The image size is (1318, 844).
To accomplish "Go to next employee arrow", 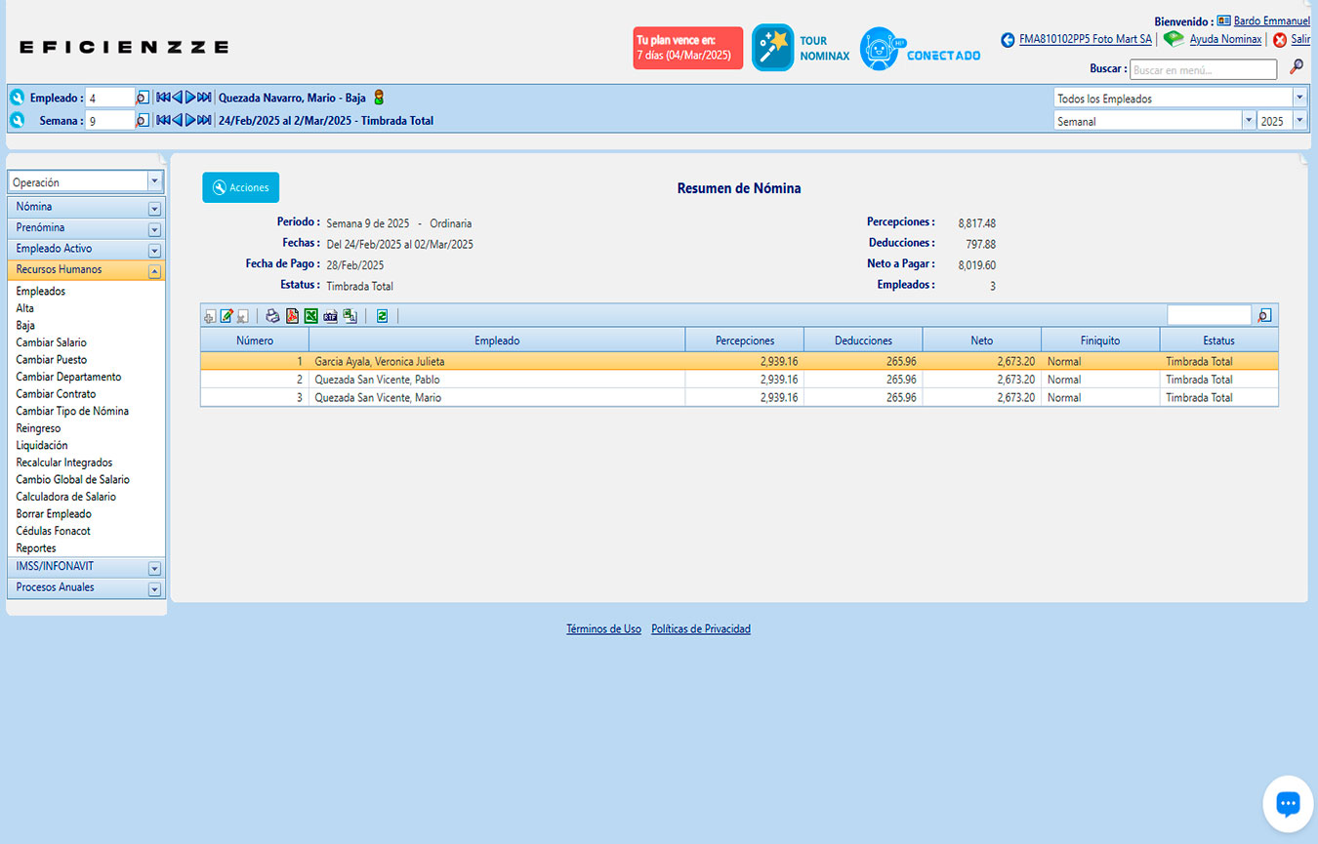I will (x=191, y=98).
